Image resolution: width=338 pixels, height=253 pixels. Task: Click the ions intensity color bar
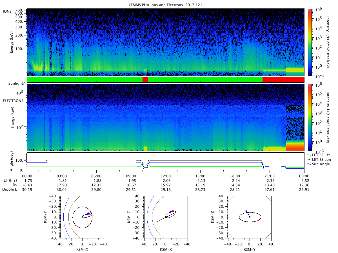click(310, 42)
